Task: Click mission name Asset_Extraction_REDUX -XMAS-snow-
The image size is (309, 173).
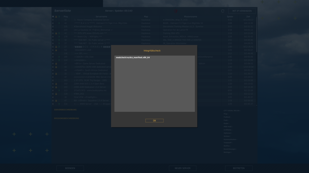Action: pos(181,37)
